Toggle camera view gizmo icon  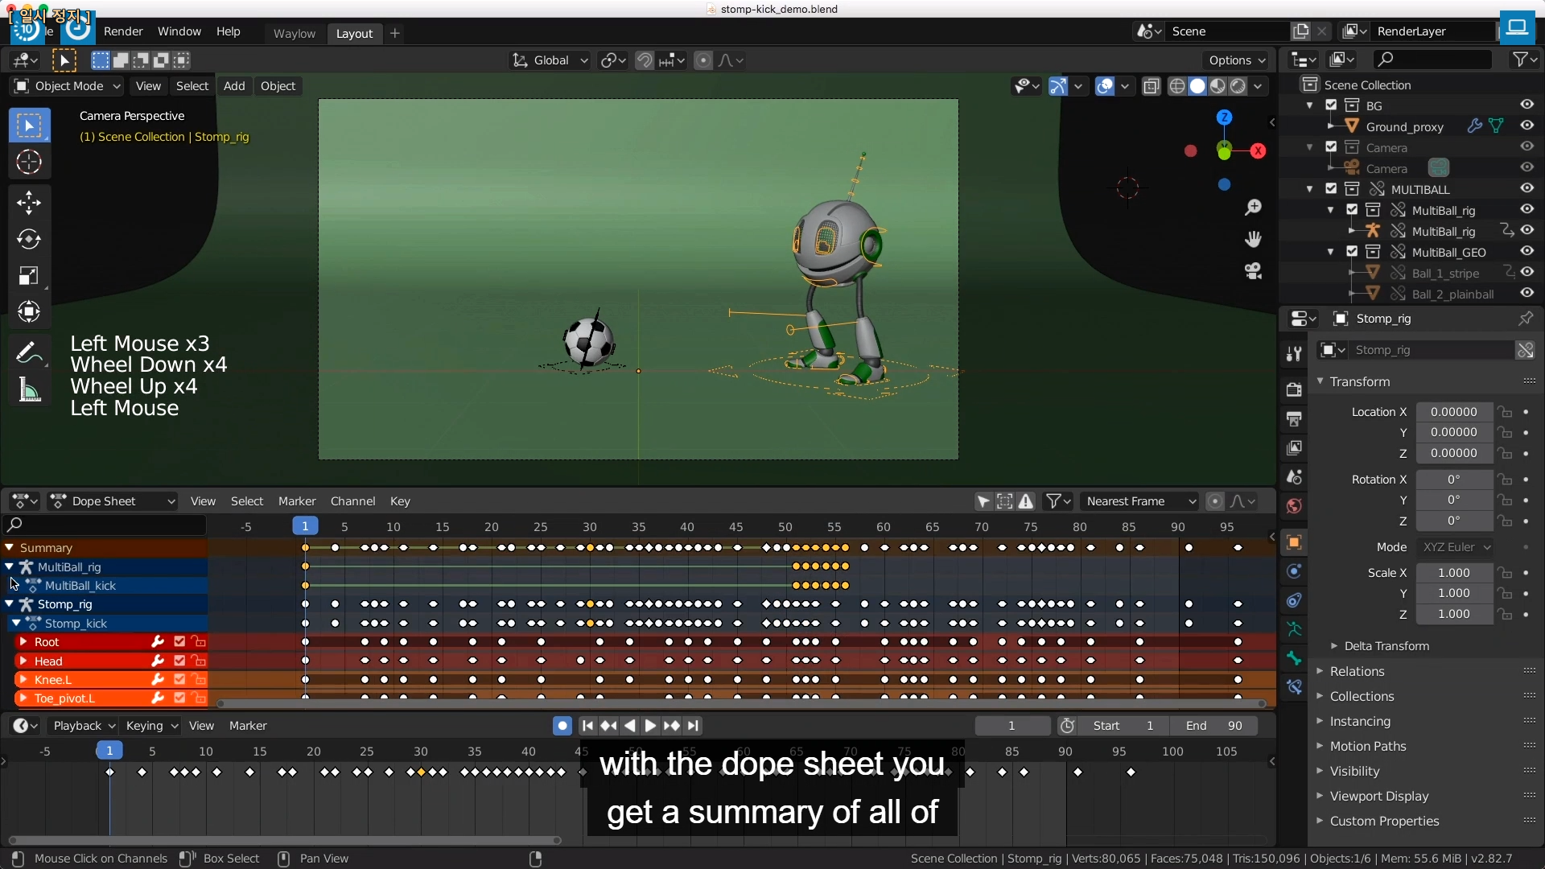[x=1253, y=271]
